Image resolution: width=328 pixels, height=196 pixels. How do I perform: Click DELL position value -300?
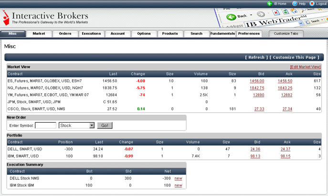(69, 149)
